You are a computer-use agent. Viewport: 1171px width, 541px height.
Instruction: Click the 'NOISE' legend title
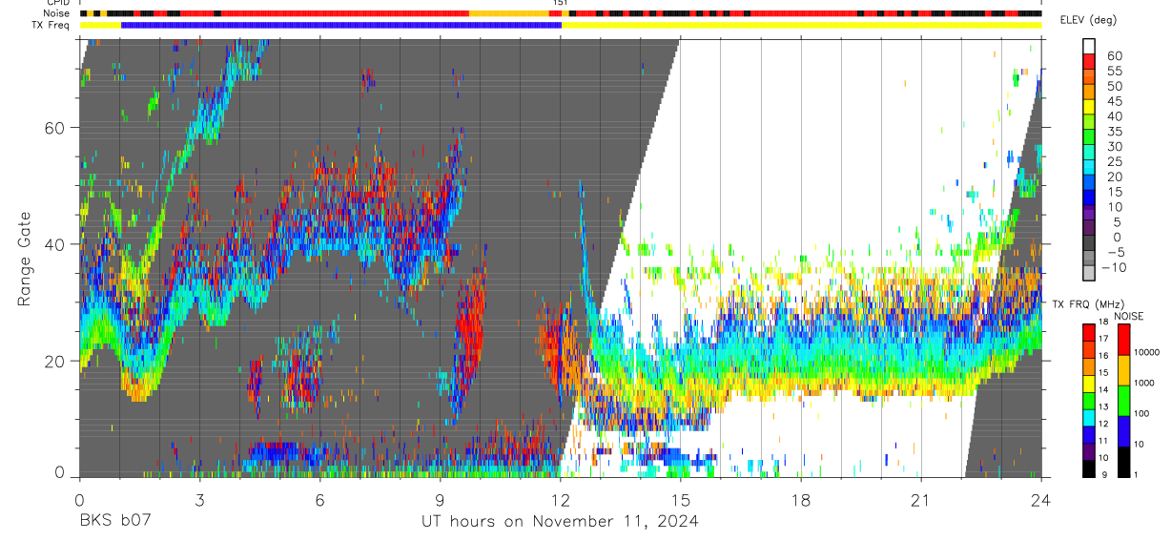[1128, 316]
